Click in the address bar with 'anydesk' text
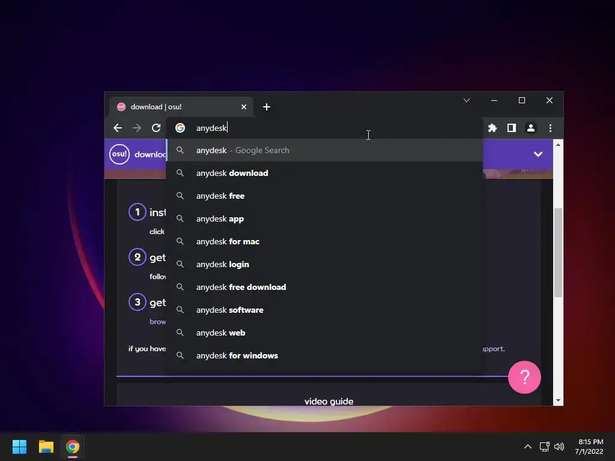 [324, 128]
